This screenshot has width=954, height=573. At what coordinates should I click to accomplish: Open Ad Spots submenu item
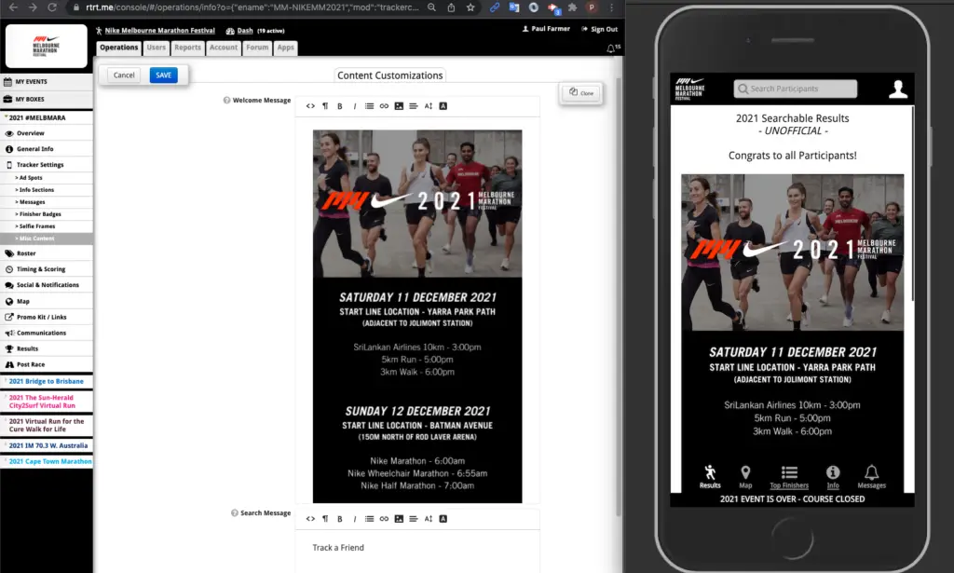coord(31,178)
